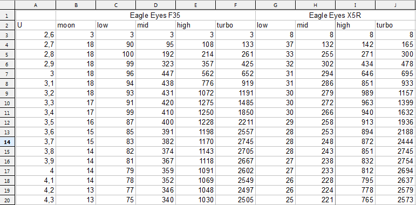Select column E header
The height and width of the screenshot is (205, 416).
195,5
